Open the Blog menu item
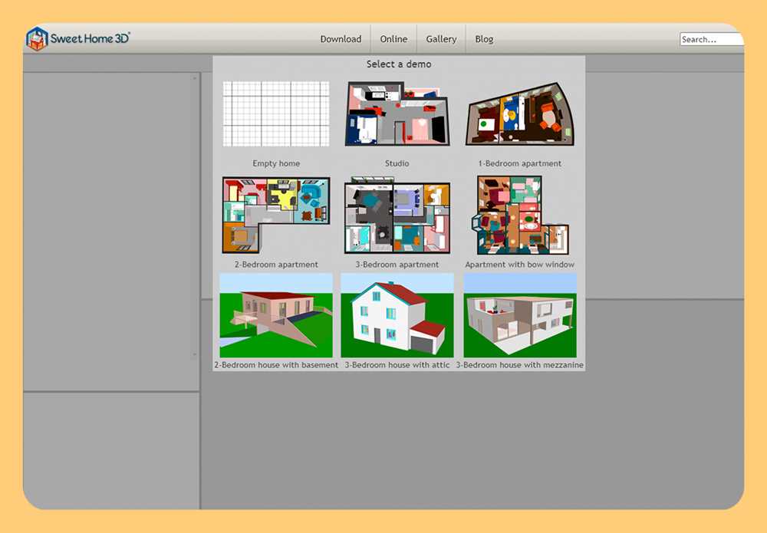The width and height of the screenshot is (767, 533). click(x=484, y=39)
